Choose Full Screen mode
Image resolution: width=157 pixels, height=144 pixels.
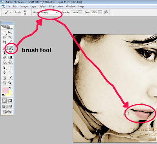click(x=11, y=106)
